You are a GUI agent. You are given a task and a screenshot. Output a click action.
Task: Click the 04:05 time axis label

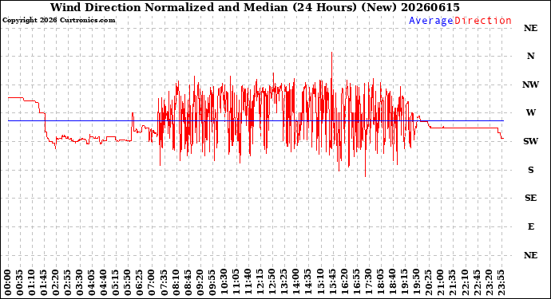click(92, 283)
